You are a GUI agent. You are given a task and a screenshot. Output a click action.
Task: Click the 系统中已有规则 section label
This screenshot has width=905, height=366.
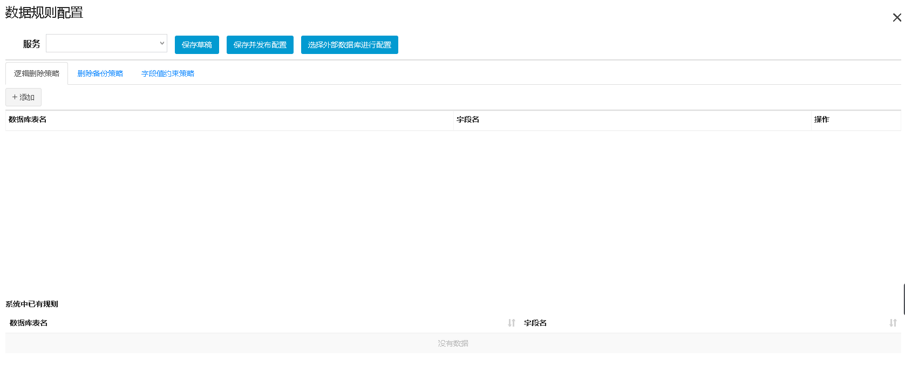pyautogui.click(x=32, y=304)
